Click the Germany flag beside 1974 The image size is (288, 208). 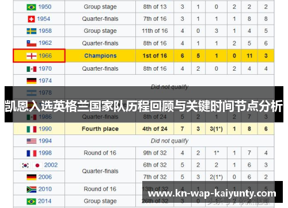click(x=31, y=81)
